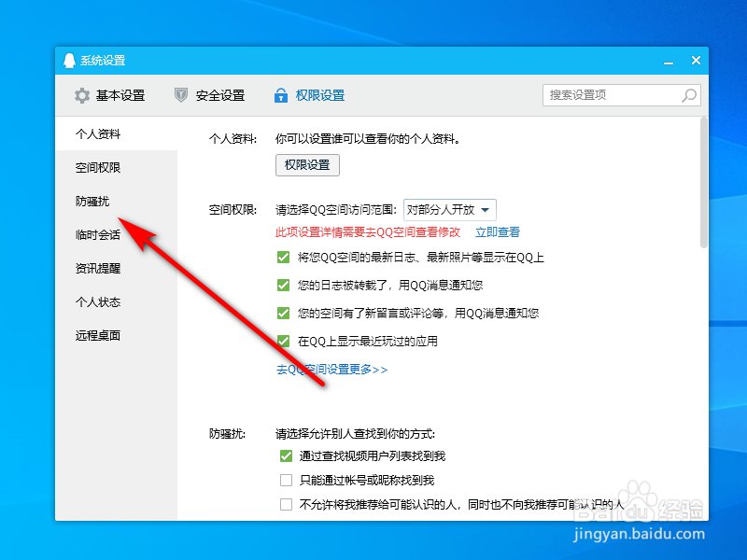Image resolution: width=747 pixels, height=560 pixels.
Task: Click the 个人资料: section label in content pane
Action: coord(233,139)
